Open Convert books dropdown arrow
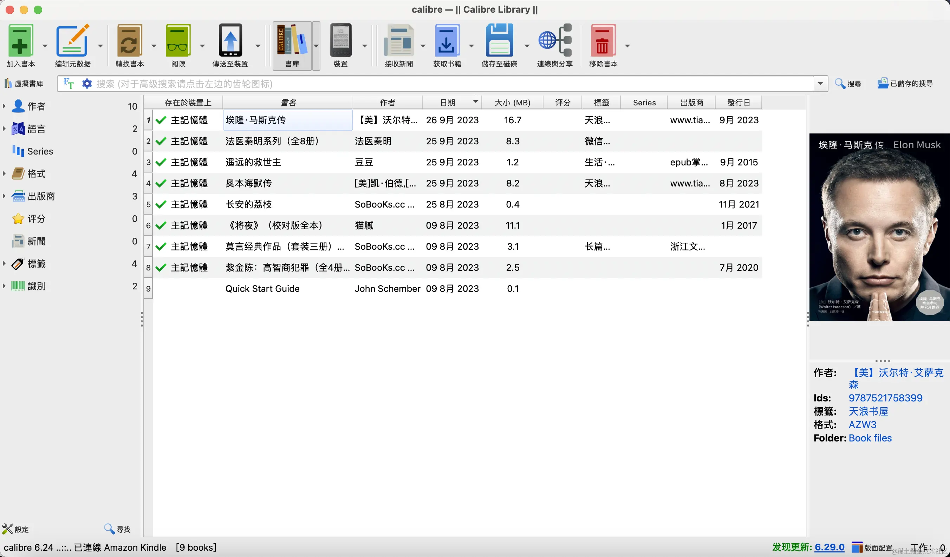The width and height of the screenshot is (950, 557). pos(154,46)
